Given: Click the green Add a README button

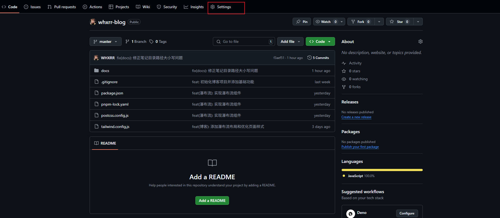Looking at the screenshot, I should [x=212, y=201].
